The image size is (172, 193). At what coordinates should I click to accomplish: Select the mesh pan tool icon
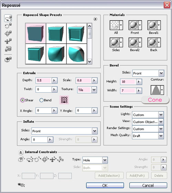point(8,33)
